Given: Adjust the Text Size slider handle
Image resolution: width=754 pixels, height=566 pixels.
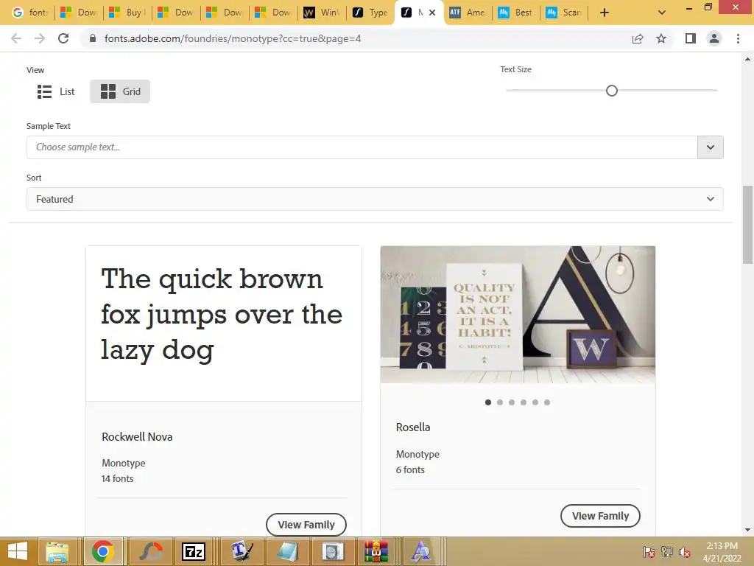Looking at the screenshot, I should (612, 91).
